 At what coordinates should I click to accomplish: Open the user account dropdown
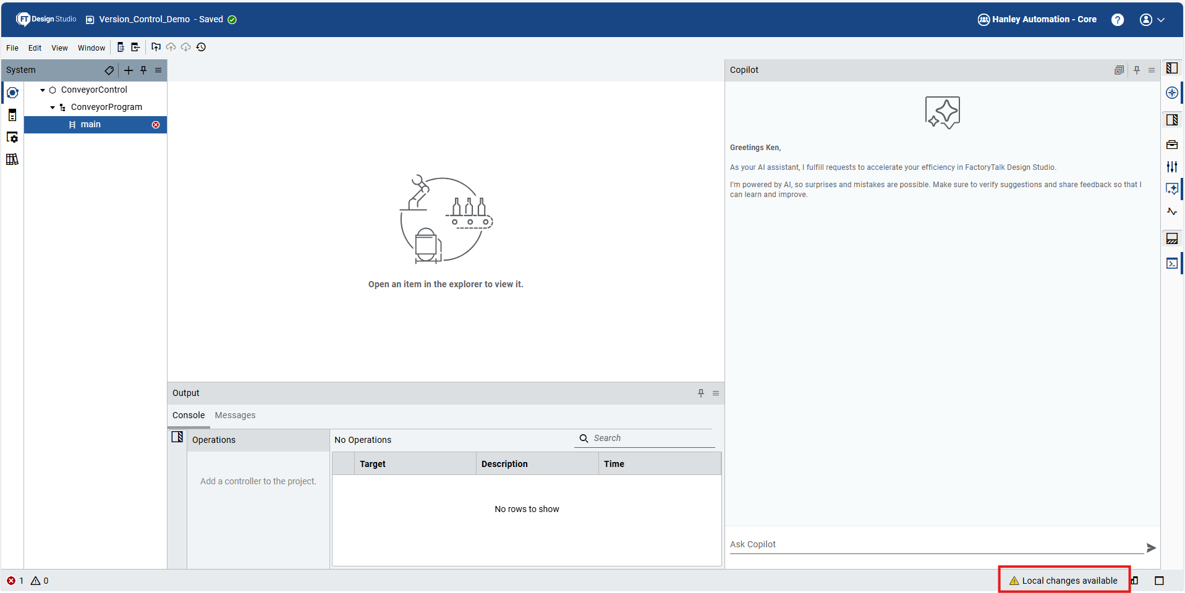(x=1152, y=20)
